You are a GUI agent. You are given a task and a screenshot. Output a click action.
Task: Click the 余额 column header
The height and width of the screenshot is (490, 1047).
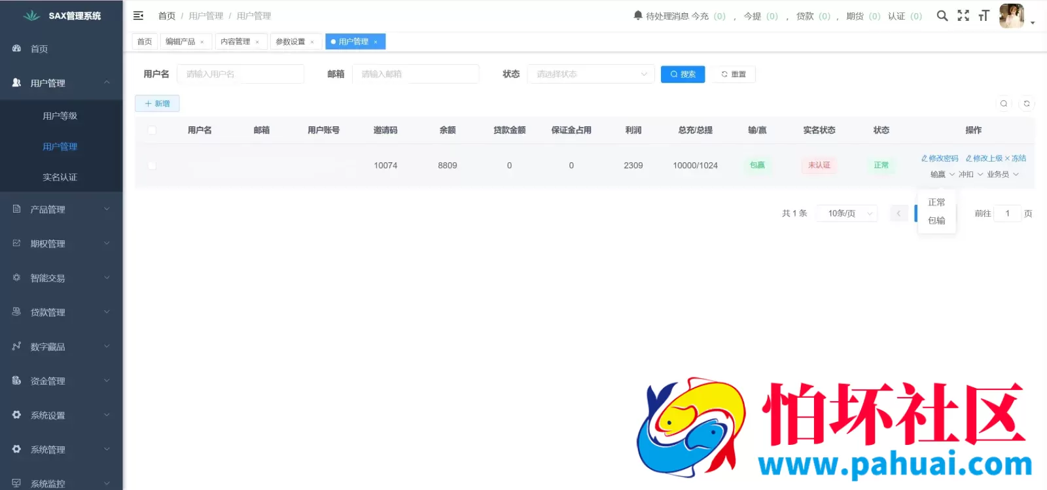tap(448, 130)
